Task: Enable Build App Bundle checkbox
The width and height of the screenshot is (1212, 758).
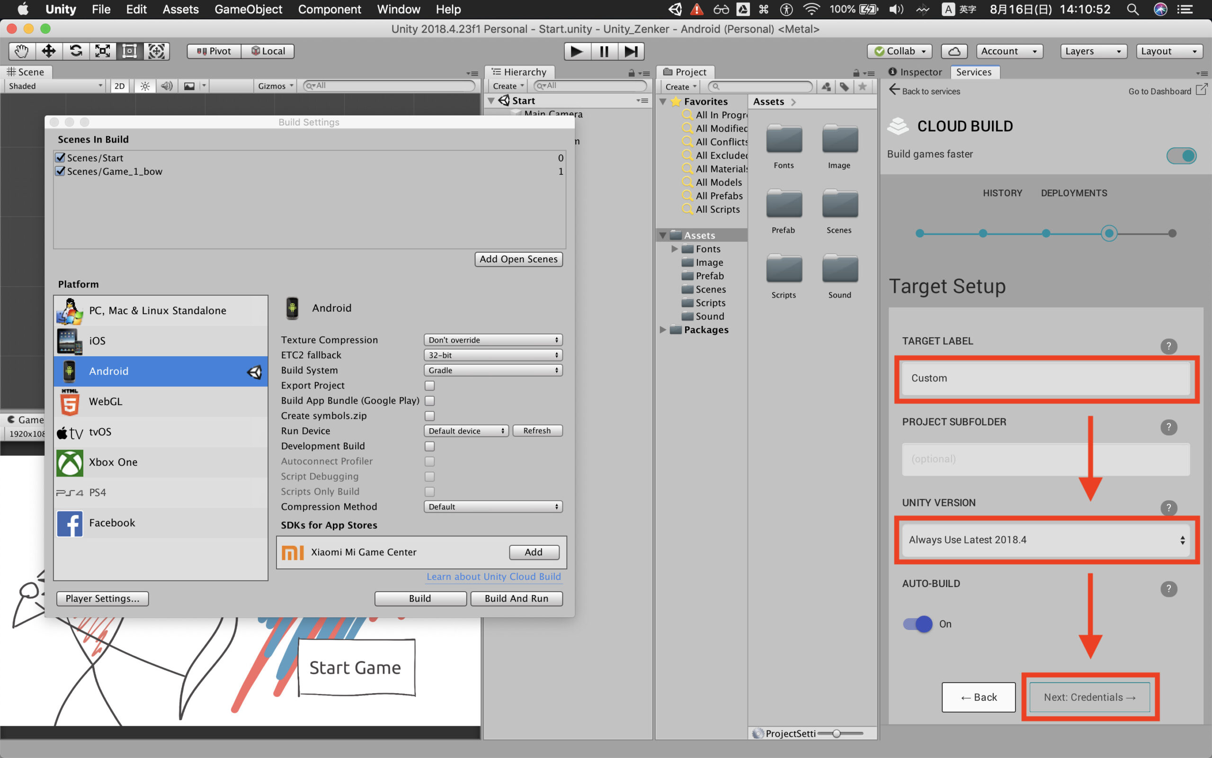Action: 430,401
